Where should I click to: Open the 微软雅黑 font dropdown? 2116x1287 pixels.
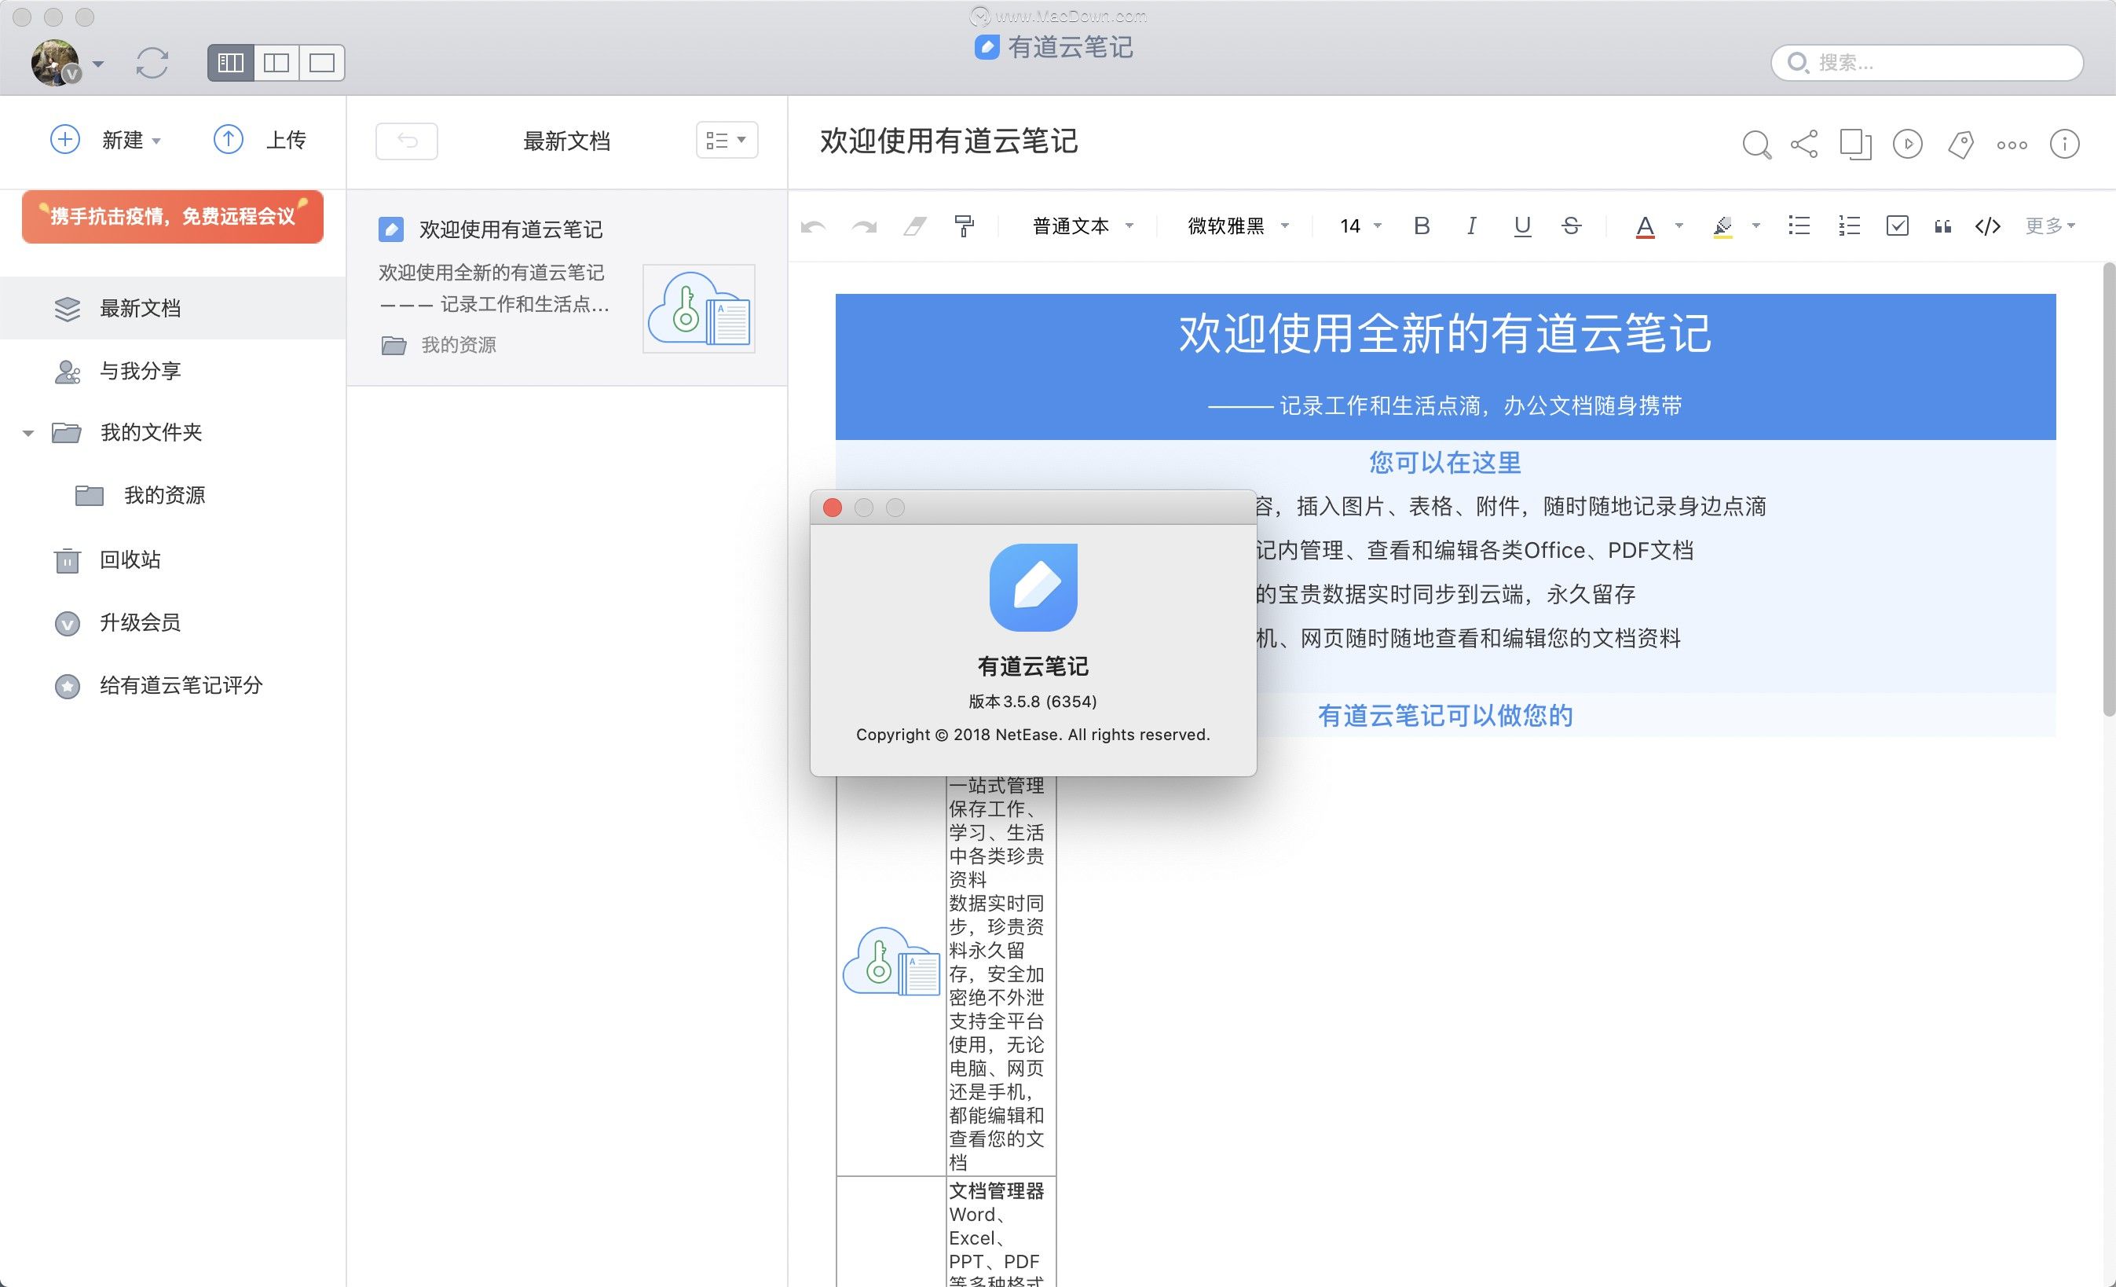(x=1239, y=226)
